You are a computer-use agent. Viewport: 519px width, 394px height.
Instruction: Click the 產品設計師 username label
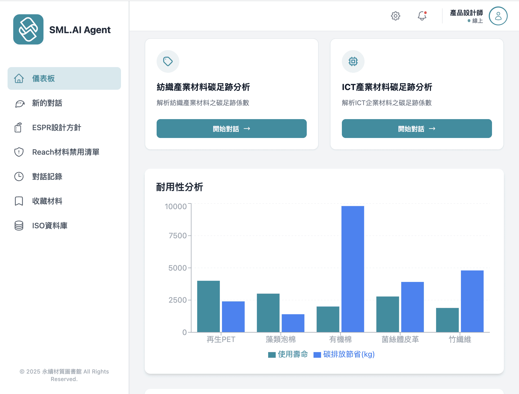[466, 13]
